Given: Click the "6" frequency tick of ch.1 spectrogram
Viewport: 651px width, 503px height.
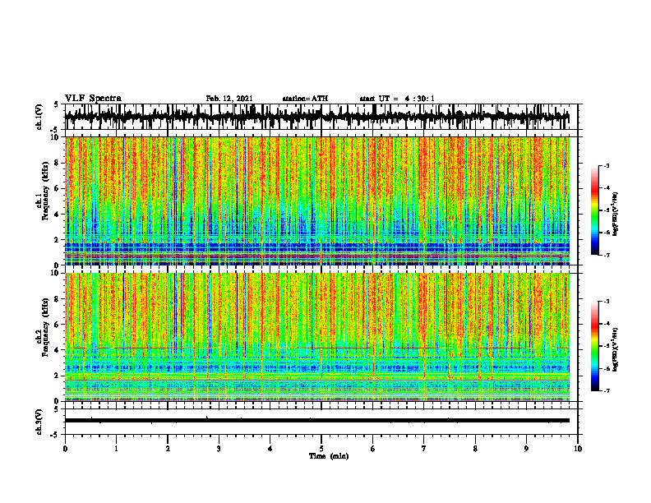Looking at the screenshot, I should pos(58,189).
